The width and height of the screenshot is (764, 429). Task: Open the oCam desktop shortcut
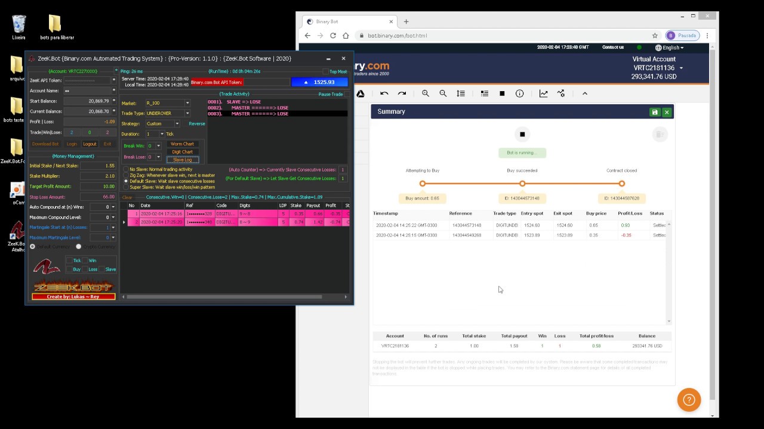coord(18,194)
